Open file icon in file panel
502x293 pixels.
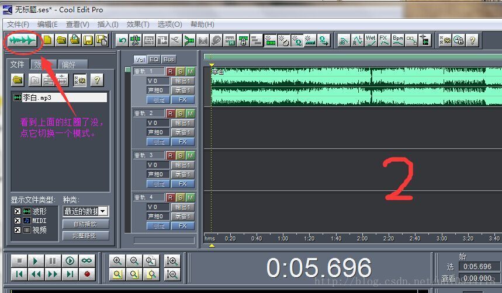tap(18, 80)
